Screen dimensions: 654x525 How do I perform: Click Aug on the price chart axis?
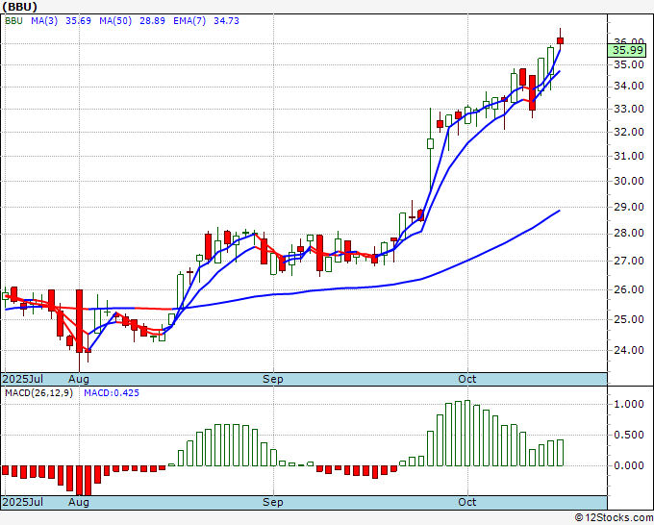pos(79,379)
